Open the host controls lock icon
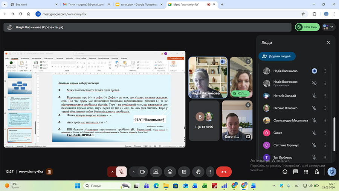Image resolution: width=339 pixels, height=191 pixels. [317, 172]
